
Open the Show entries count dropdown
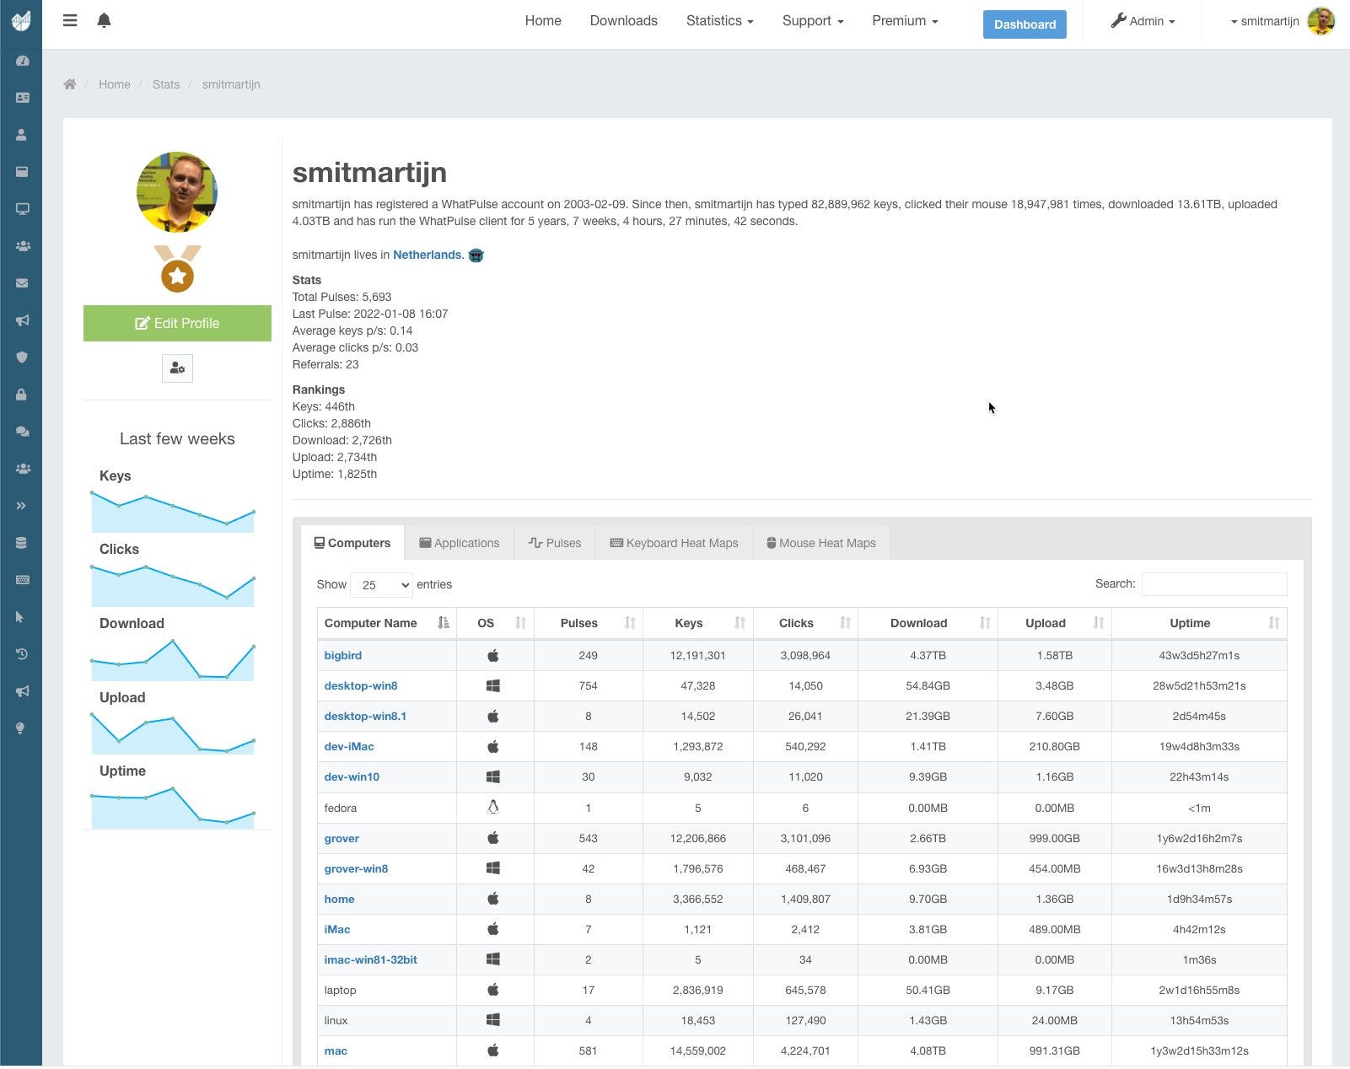pyautogui.click(x=381, y=585)
